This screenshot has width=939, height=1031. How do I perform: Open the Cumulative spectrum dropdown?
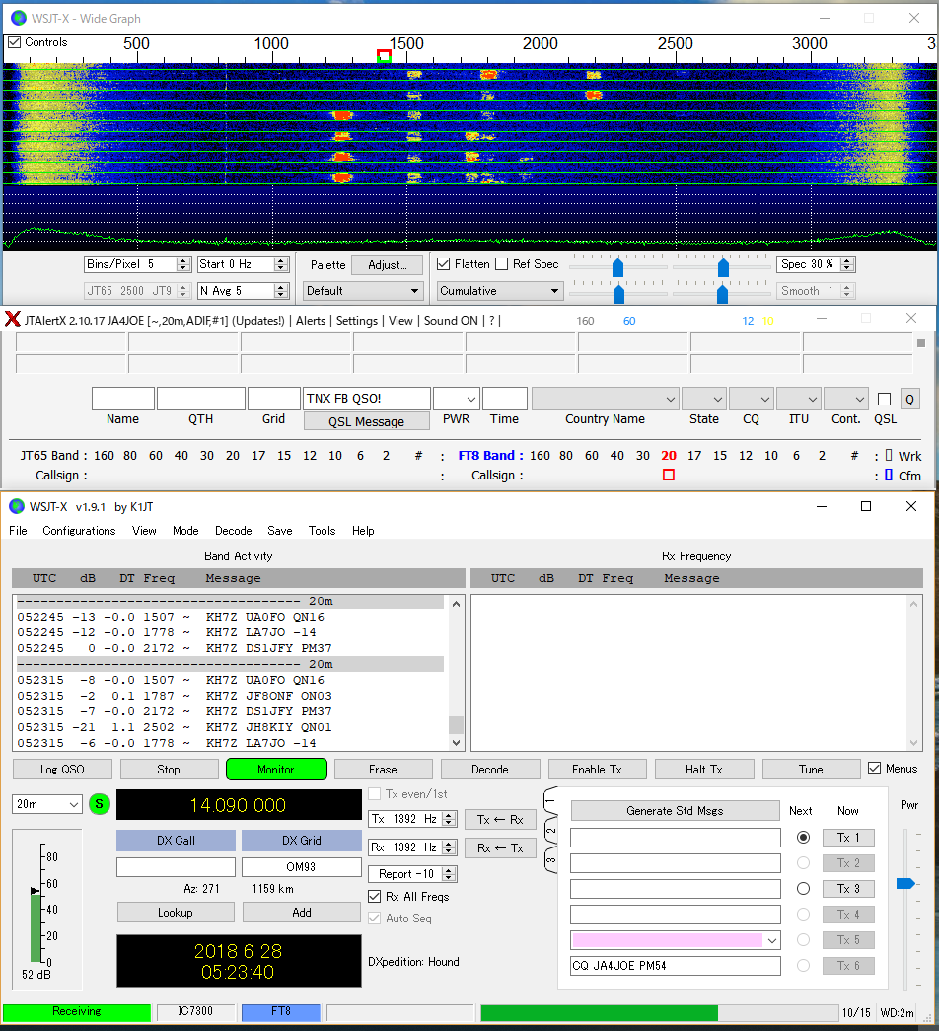[499, 291]
